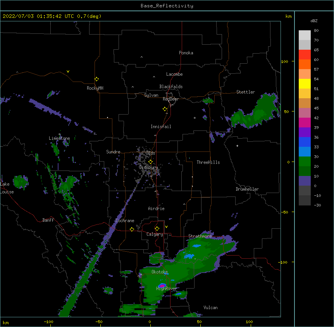Select the yellow diamond marker below Cochrane
The width and height of the screenshot is (334, 327).
(132, 229)
